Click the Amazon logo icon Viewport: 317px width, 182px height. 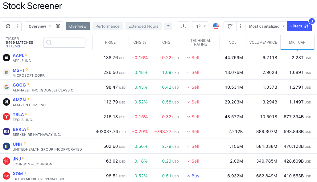coord(6,102)
